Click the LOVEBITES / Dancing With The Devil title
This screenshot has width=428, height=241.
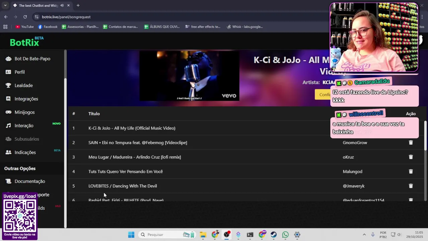point(123,186)
